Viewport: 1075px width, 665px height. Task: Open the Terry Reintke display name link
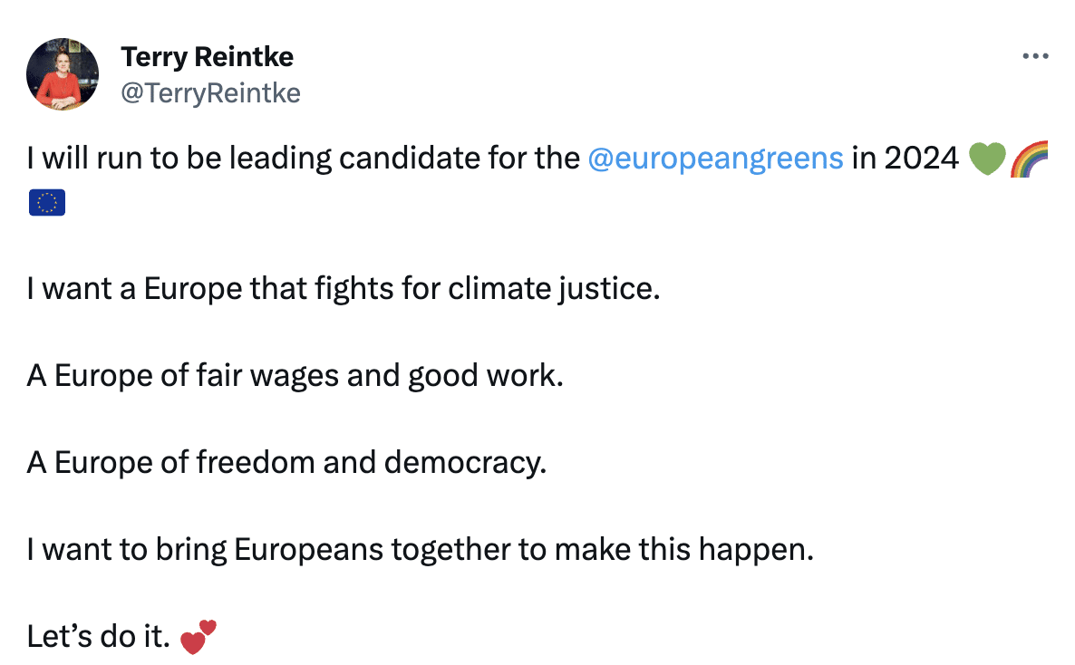click(207, 57)
